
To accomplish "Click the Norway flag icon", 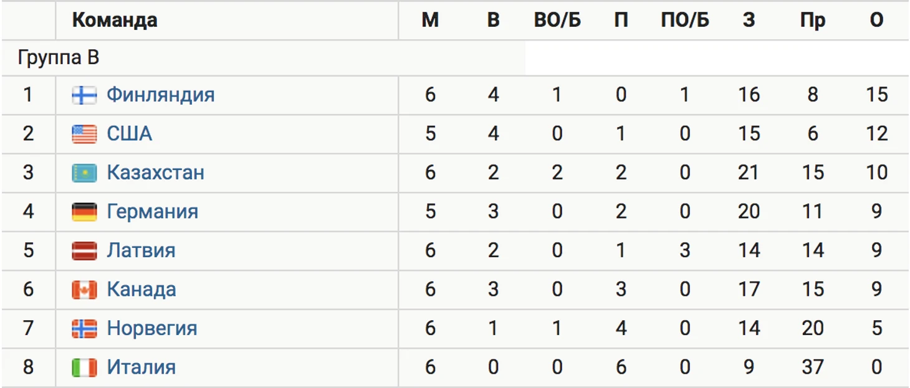I will coord(84,328).
